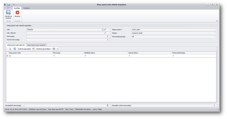Viewport: 227px width, 119px height.
Task: Click the Számok kapcsolása button
Action: coord(25,49)
